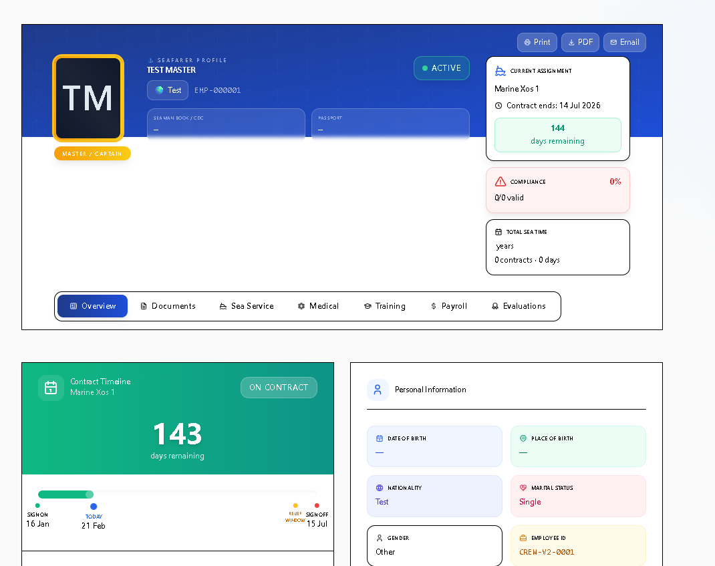Open the Documents tab
The height and width of the screenshot is (566, 715).
tap(168, 306)
